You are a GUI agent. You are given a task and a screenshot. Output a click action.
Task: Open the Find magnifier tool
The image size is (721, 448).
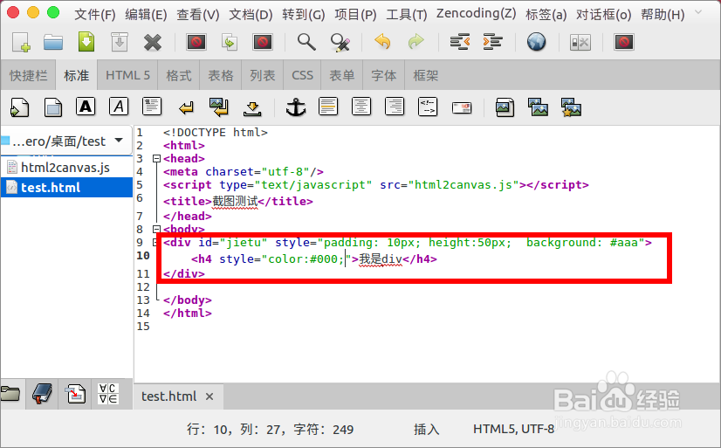(x=306, y=42)
